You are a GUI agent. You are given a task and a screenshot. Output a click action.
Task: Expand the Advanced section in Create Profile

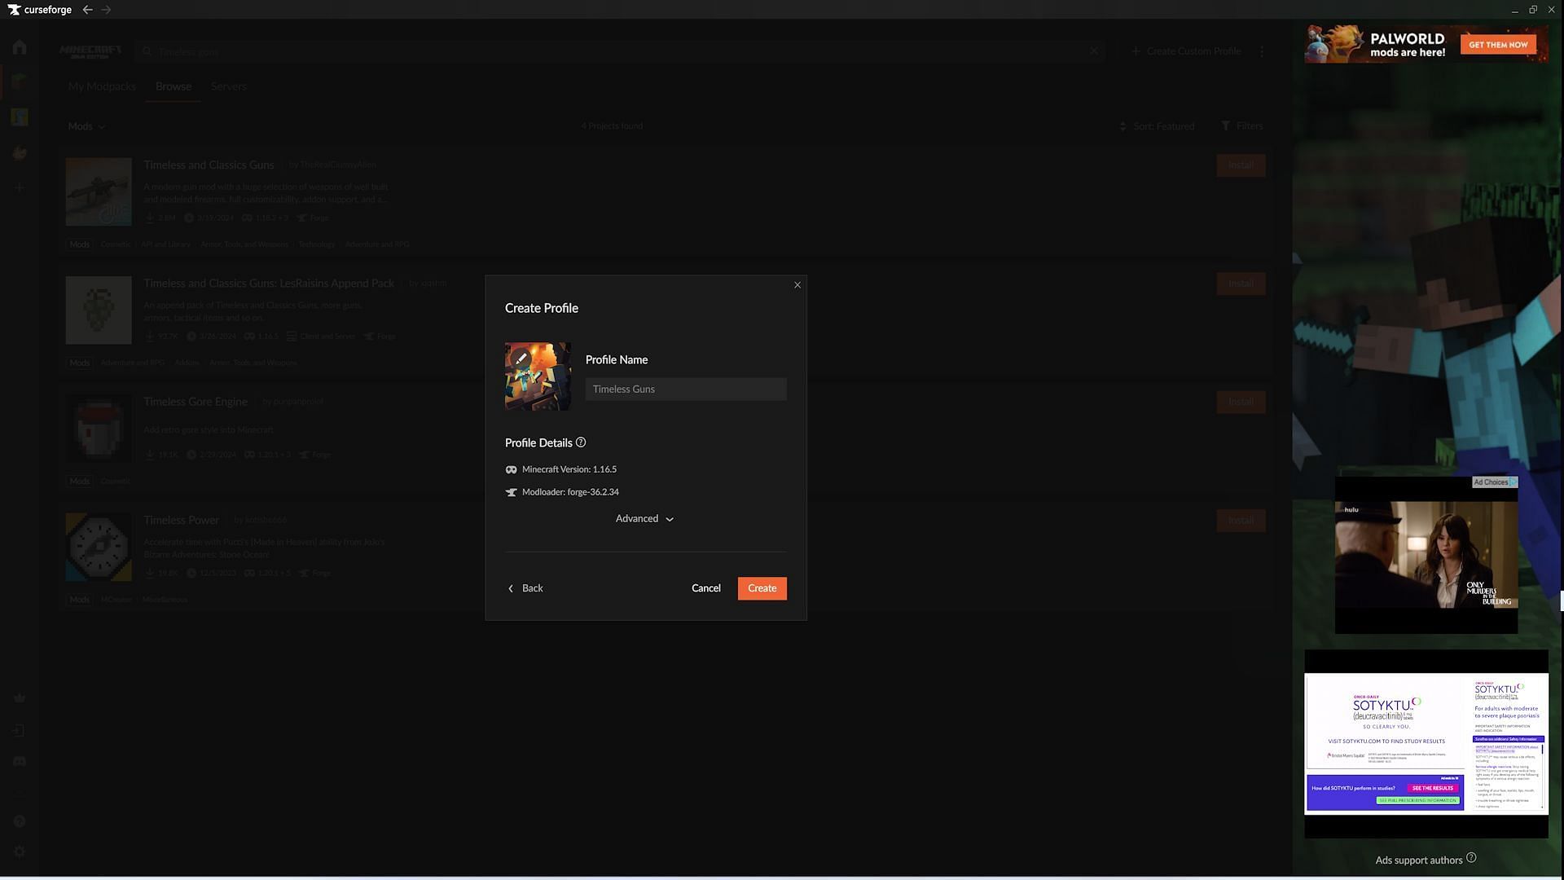click(x=644, y=519)
